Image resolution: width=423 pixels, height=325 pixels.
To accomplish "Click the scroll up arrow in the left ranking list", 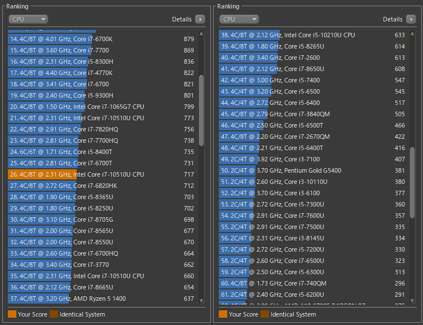I will point(201,34).
